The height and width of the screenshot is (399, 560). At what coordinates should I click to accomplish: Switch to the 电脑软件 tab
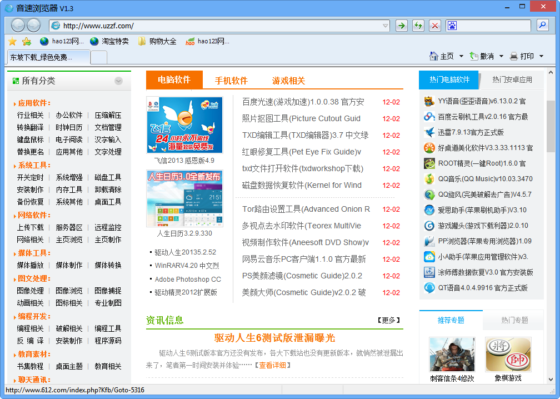[x=174, y=79]
